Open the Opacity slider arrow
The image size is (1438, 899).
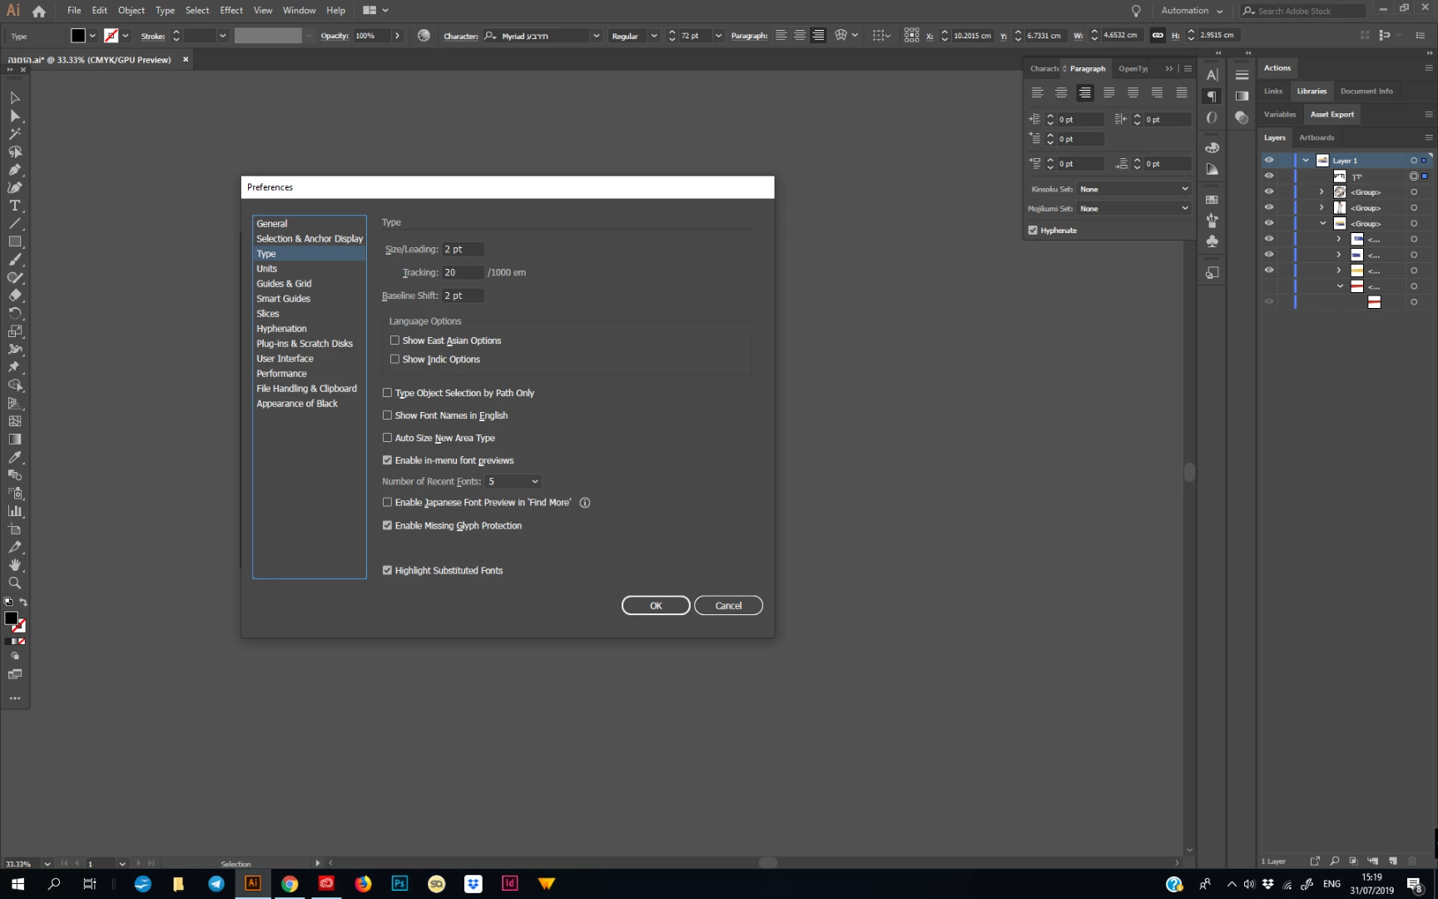coord(397,36)
